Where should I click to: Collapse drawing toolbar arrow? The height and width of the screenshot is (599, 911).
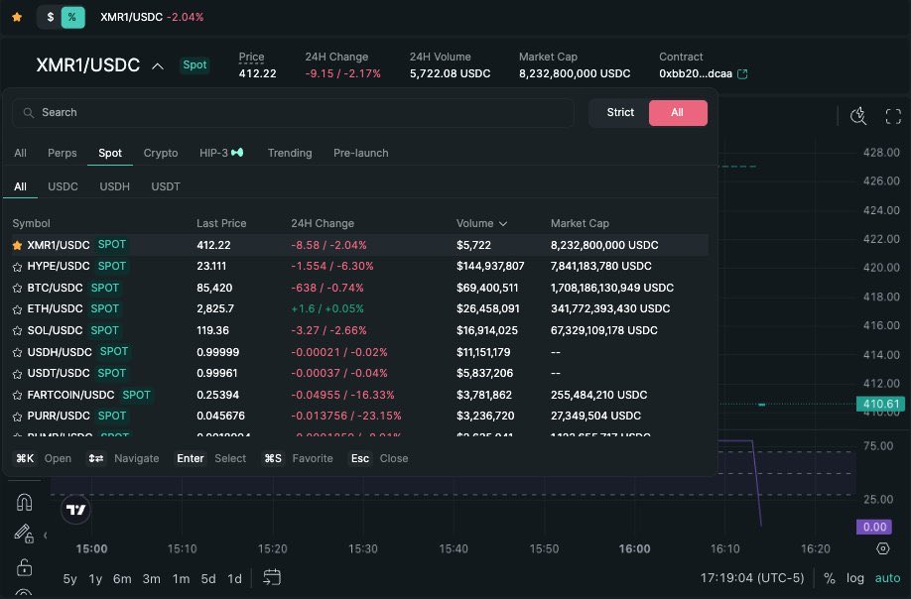pos(46,536)
